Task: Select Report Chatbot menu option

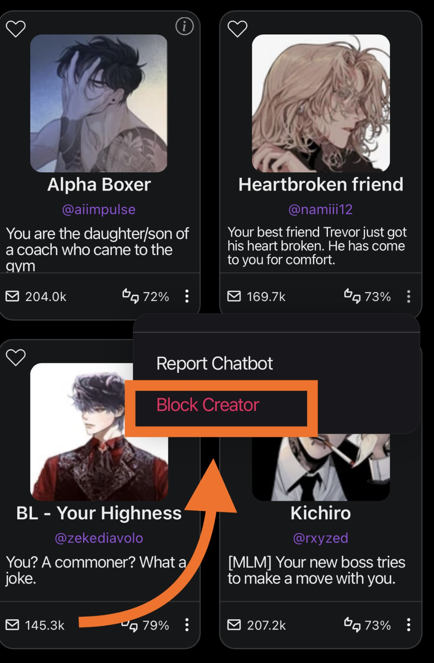Action: pyautogui.click(x=214, y=363)
